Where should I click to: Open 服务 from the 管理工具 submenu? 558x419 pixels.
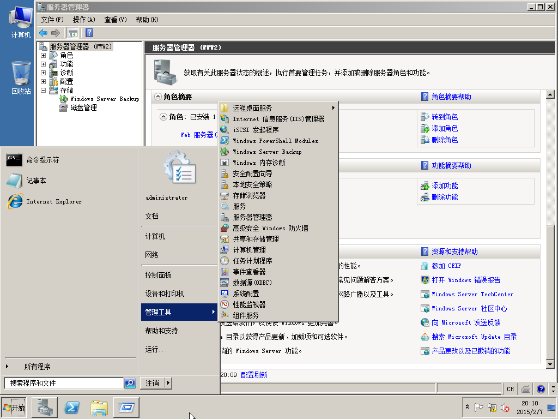278,206
